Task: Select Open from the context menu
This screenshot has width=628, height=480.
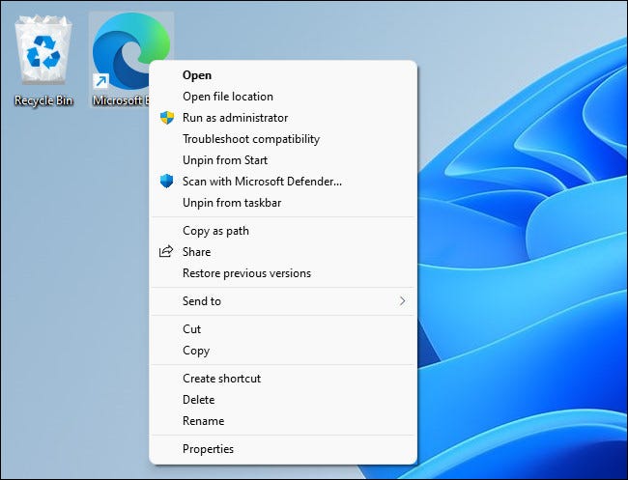Action: (x=197, y=75)
